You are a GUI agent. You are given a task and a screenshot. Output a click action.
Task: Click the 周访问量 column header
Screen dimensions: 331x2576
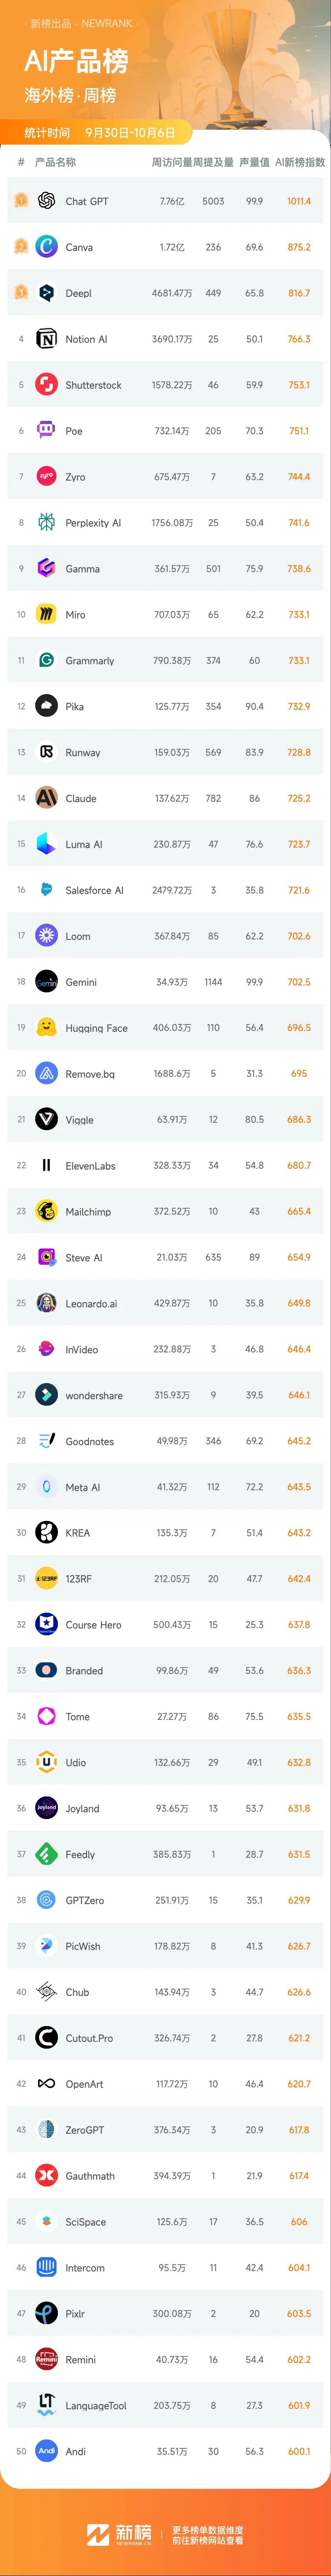tap(170, 162)
